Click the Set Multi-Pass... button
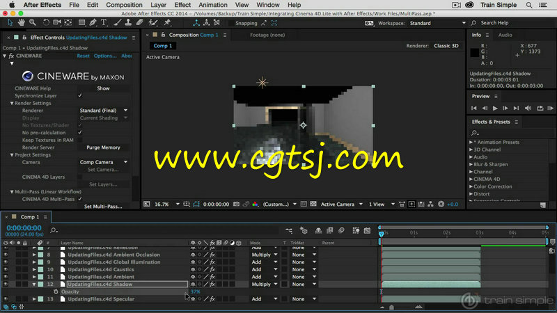This screenshot has height=313, width=557. click(x=103, y=206)
